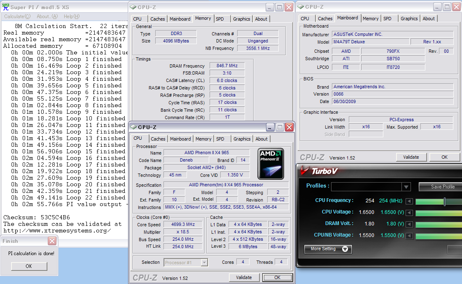The image size is (462, 284).
Task: Click the BIOS brand American Megatrends Inc.
Action: pyautogui.click(x=392, y=87)
